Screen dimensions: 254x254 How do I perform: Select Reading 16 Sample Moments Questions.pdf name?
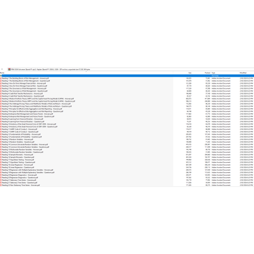pyautogui.click(x=18, y=157)
